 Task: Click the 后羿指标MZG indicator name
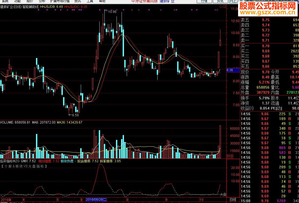[x=10, y=161]
